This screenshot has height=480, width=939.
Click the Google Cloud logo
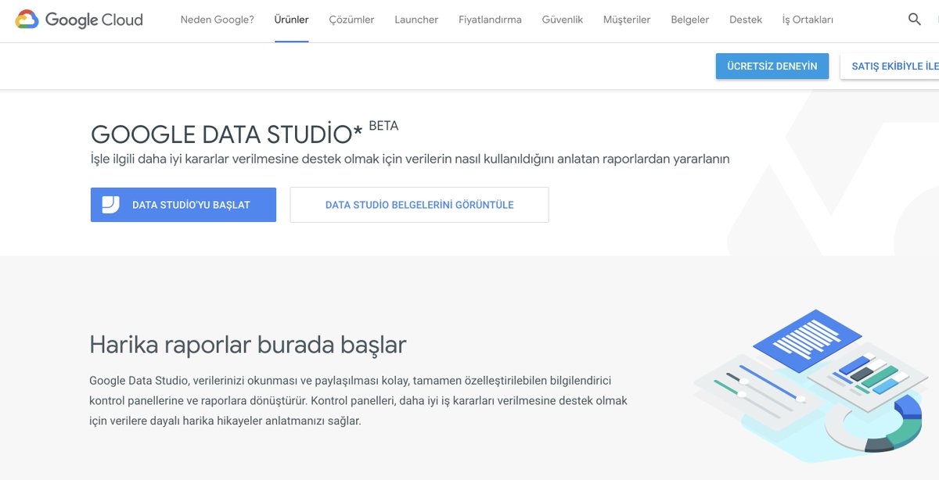(79, 20)
